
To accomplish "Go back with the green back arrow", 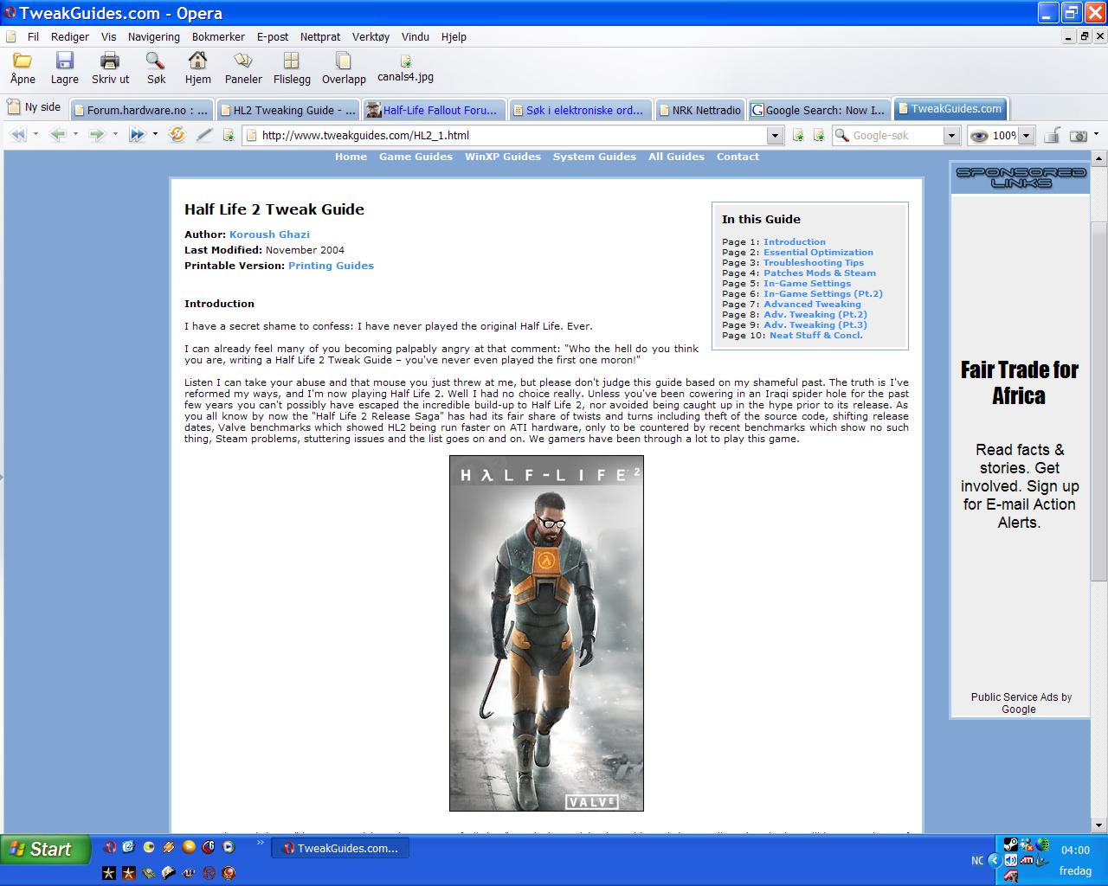I will pyautogui.click(x=58, y=135).
